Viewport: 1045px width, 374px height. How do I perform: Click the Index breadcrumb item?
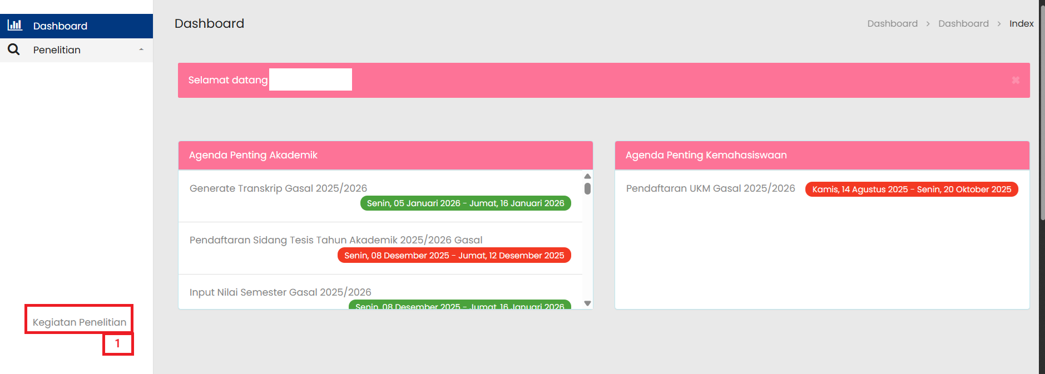coord(1021,23)
